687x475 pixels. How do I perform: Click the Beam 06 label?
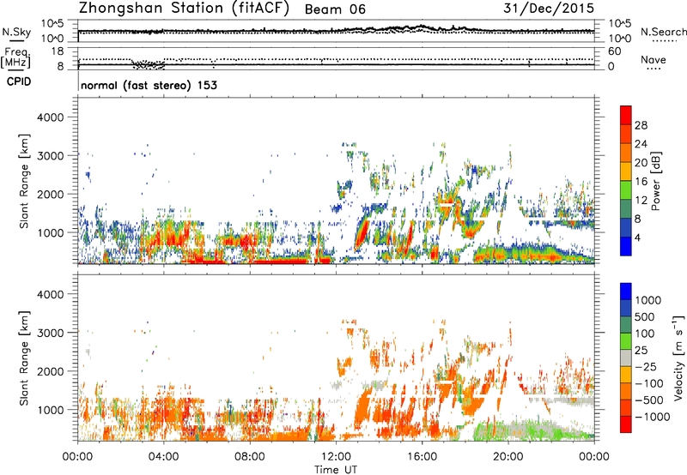[x=335, y=9]
